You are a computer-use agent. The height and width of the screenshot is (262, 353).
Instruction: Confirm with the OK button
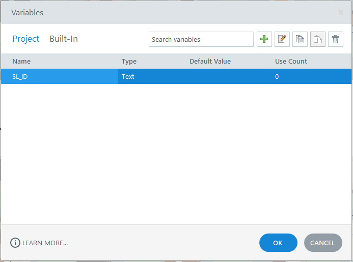click(278, 243)
